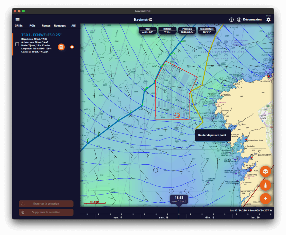Viewport: 286px width, 235px height.
Task: Open the POIs tab
Action: pos(32,26)
